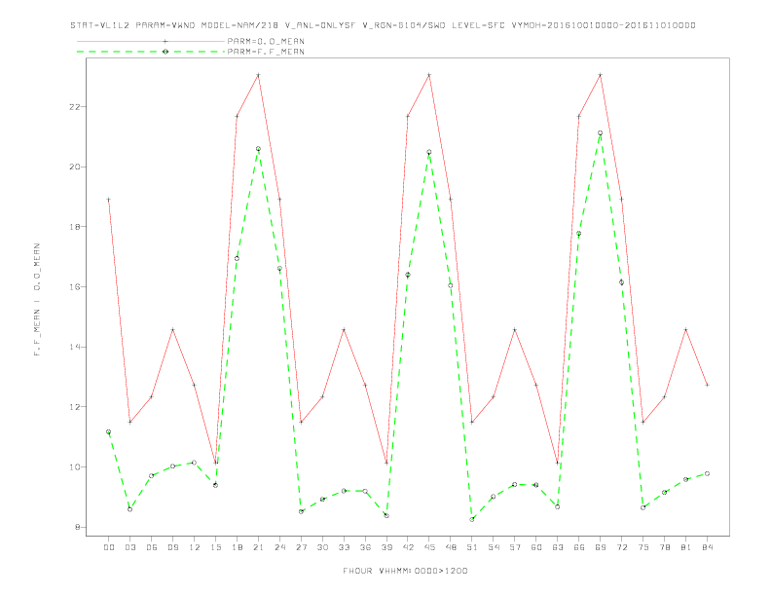Click x-axis tick label 60

tap(536, 547)
